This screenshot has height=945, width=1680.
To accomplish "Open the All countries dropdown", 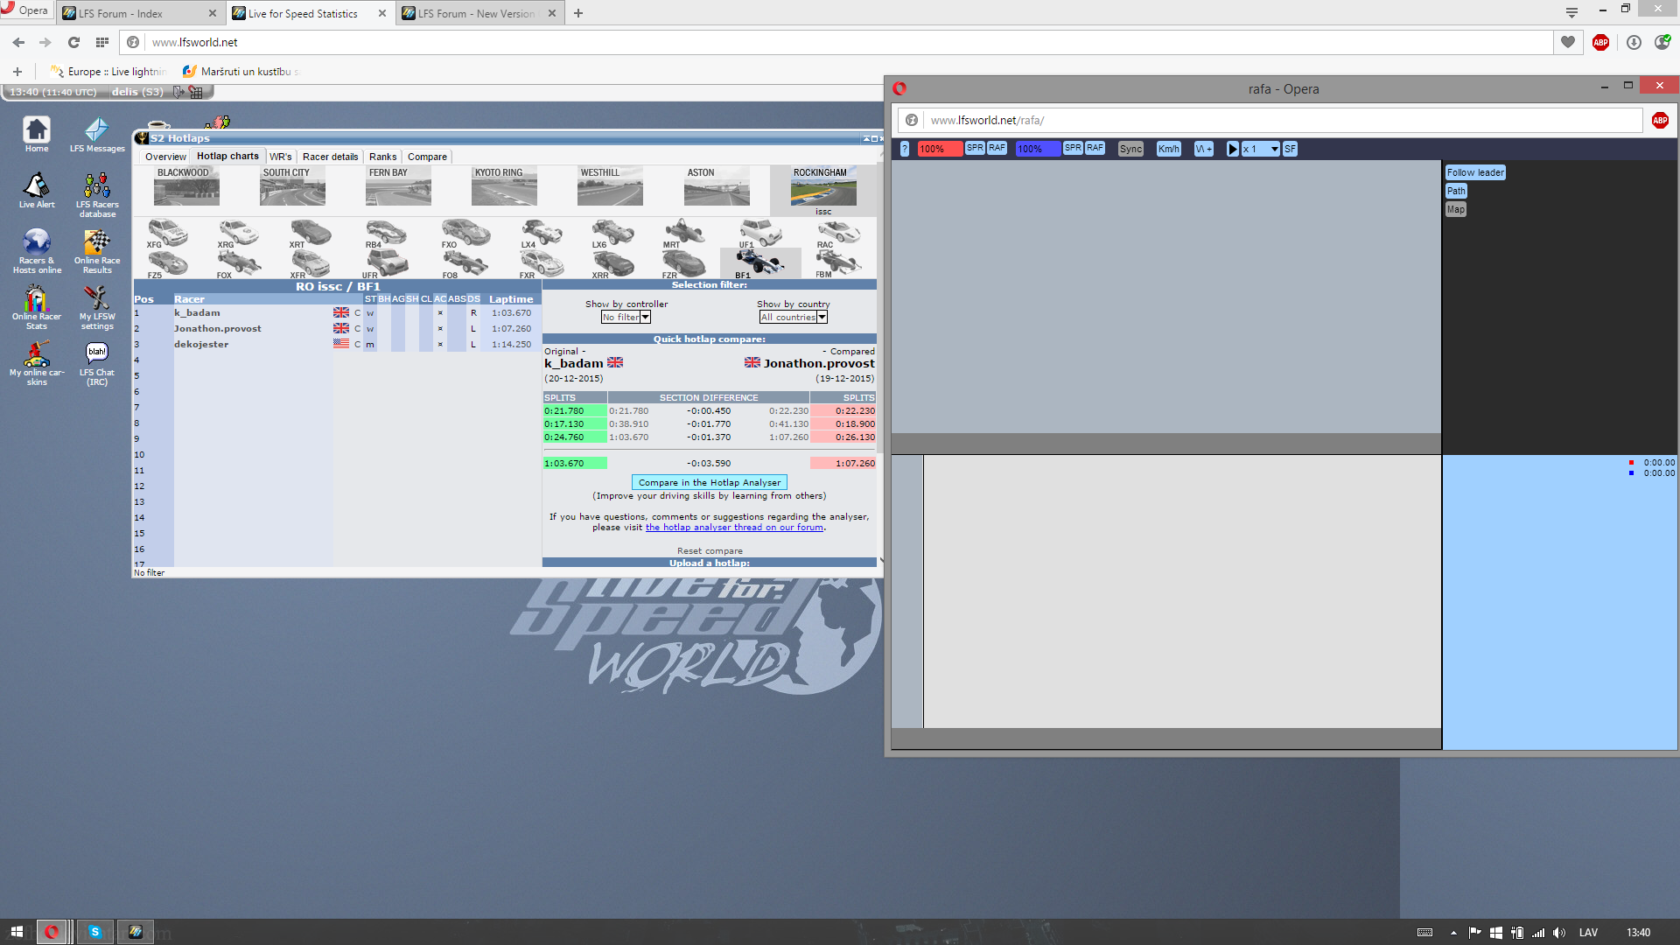I will pyautogui.click(x=793, y=318).
